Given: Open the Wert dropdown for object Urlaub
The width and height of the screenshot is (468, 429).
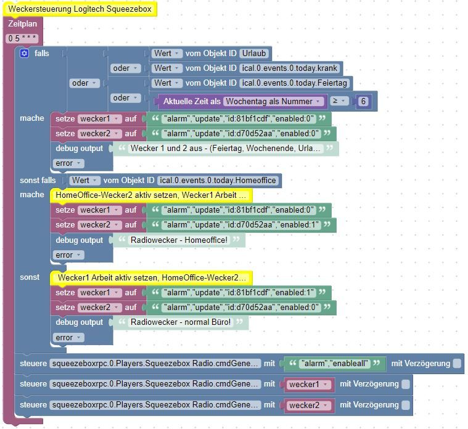Looking at the screenshot, I should (167, 54).
